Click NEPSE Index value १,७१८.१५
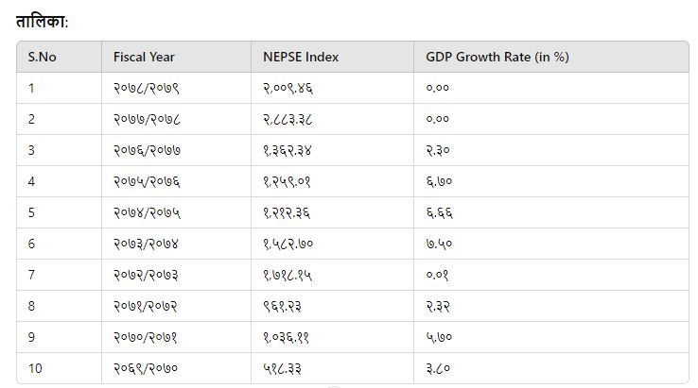The height and width of the screenshot is (388, 698). click(x=288, y=275)
